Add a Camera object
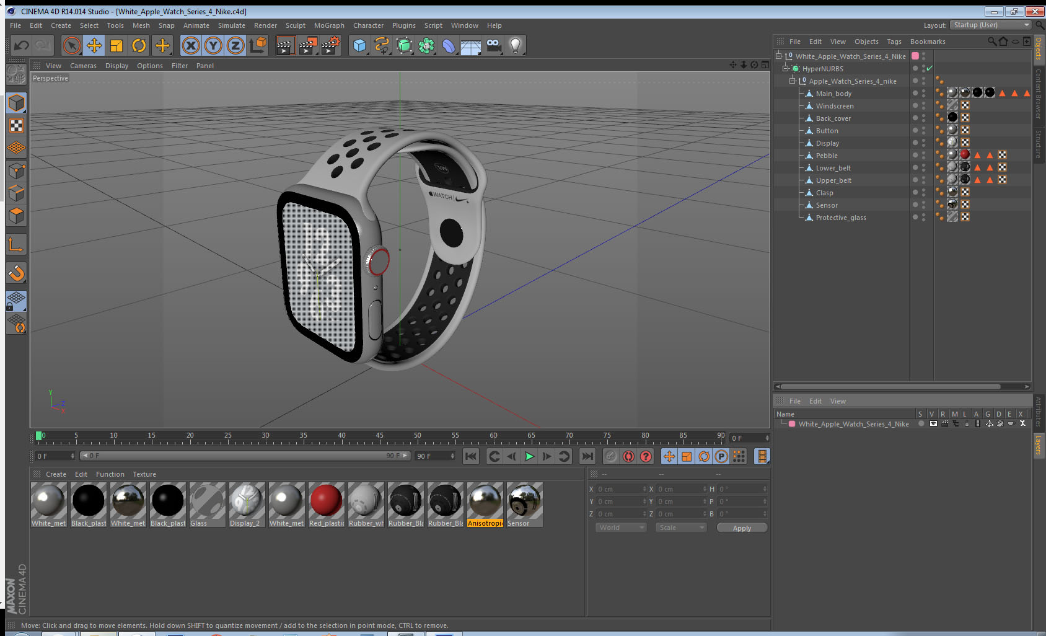The height and width of the screenshot is (636, 1046). pyautogui.click(x=493, y=45)
